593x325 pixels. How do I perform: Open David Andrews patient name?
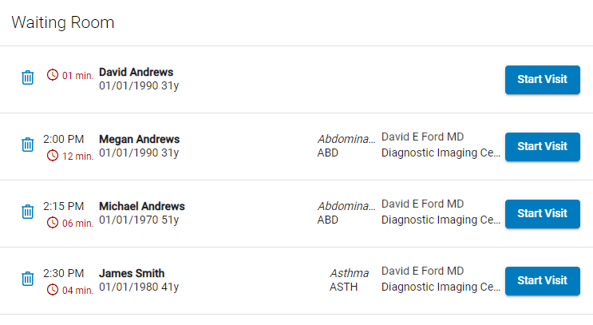click(136, 72)
